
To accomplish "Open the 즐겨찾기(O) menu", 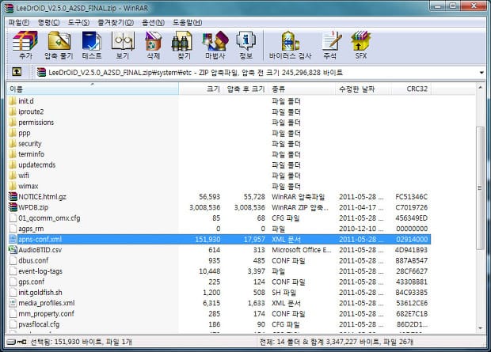I will [116, 22].
